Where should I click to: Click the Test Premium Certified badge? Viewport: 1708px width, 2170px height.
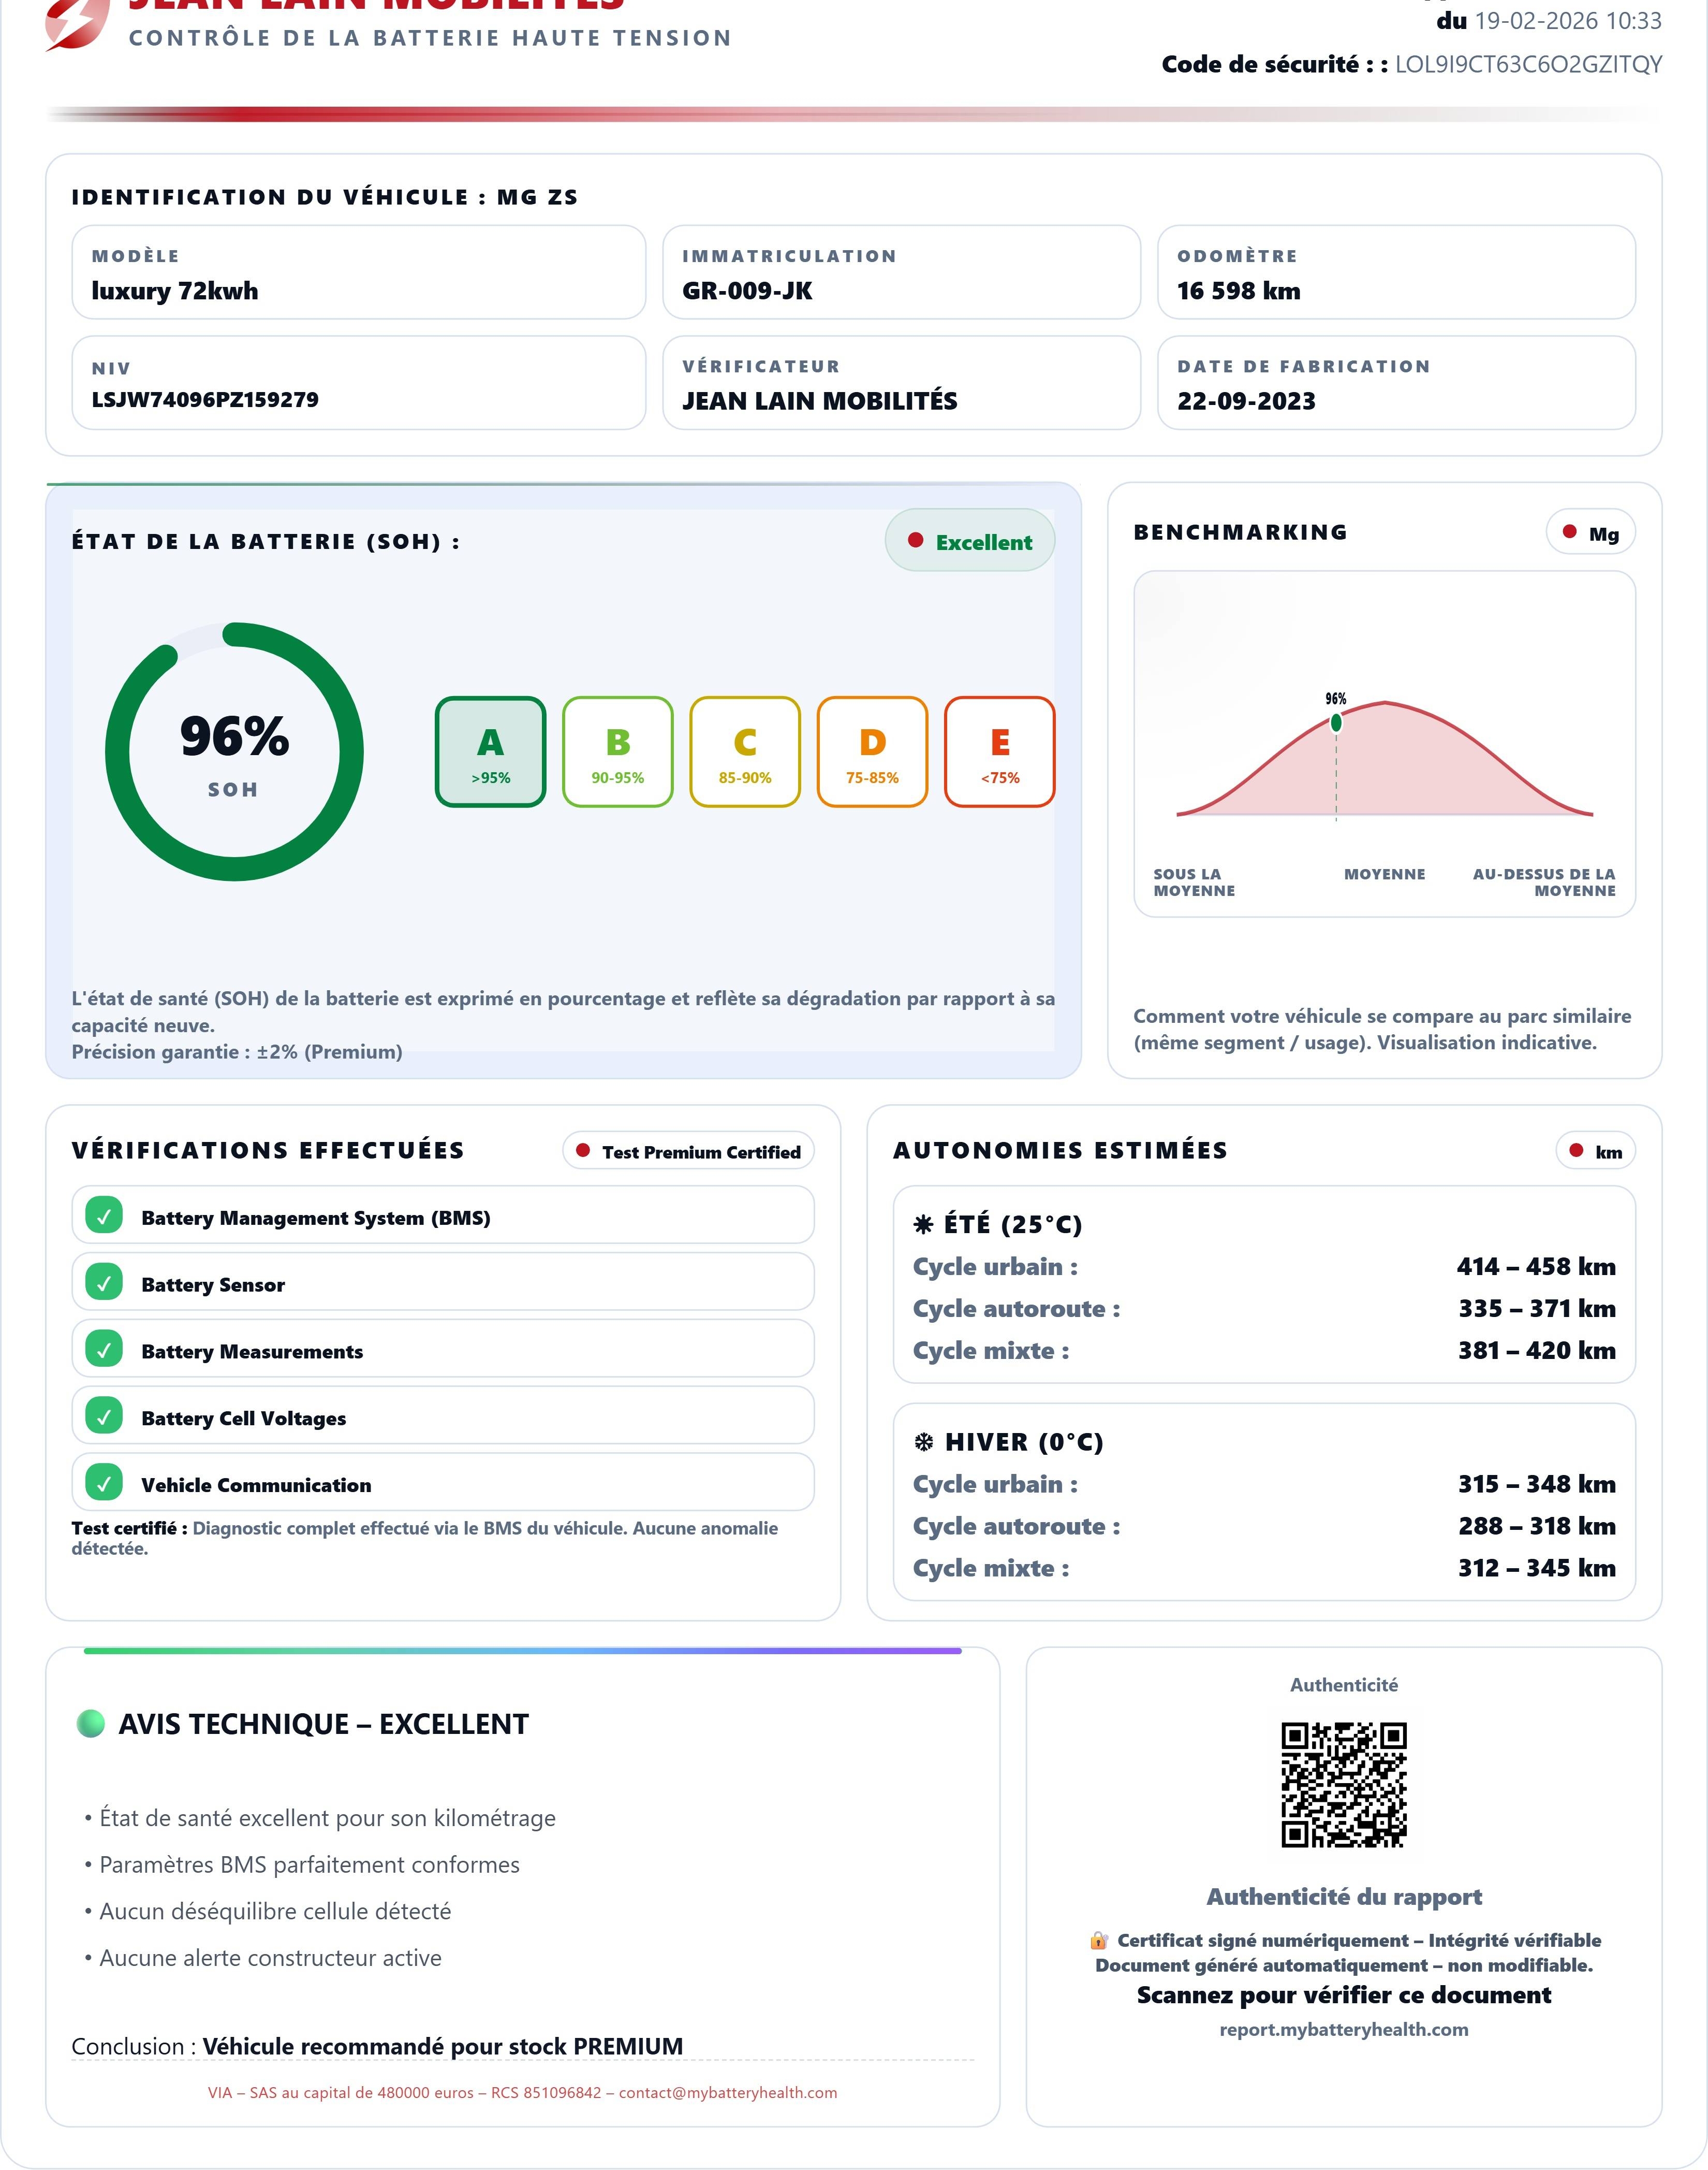[688, 1151]
